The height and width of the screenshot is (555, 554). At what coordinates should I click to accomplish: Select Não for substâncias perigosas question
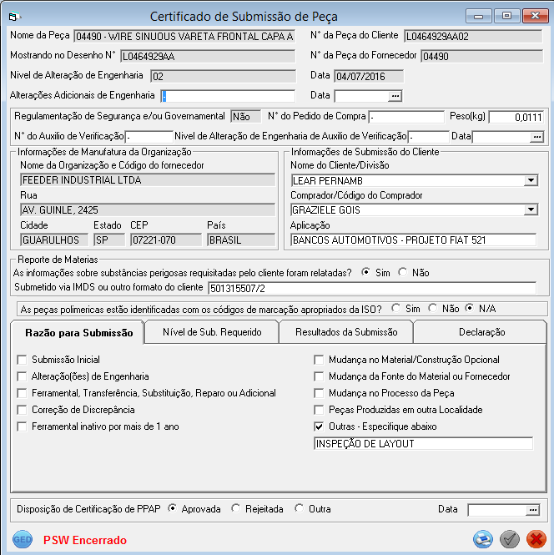pyautogui.click(x=403, y=272)
